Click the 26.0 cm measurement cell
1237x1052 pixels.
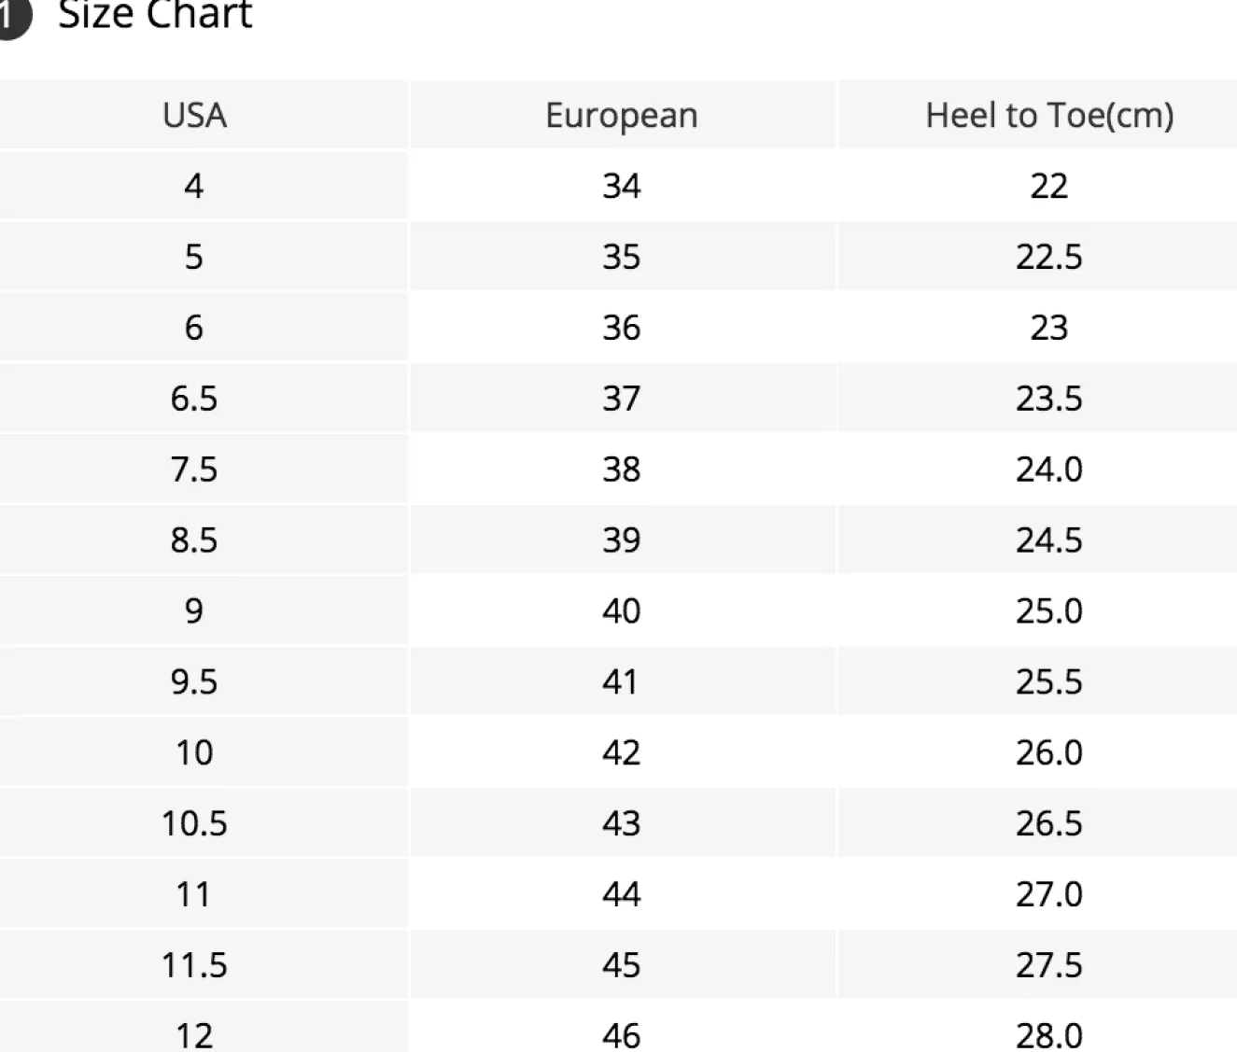pos(1048,752)
